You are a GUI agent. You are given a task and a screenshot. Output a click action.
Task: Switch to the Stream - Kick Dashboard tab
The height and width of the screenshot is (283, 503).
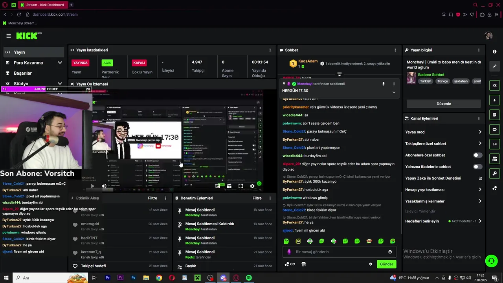click(42, 5)
